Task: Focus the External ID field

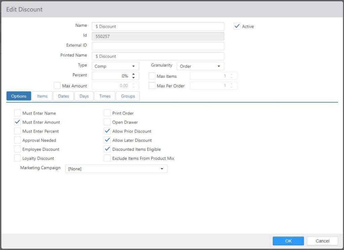Action: coord(158,46)
